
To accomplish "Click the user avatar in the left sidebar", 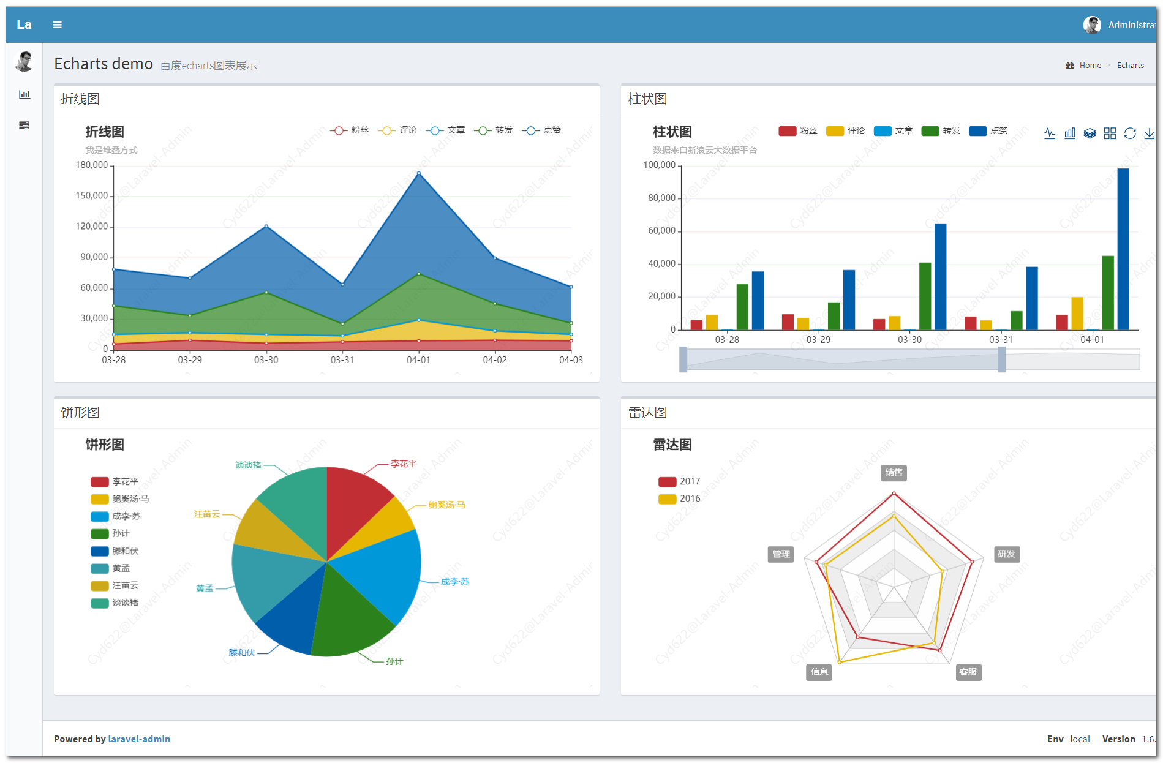I will pos(24,61).
